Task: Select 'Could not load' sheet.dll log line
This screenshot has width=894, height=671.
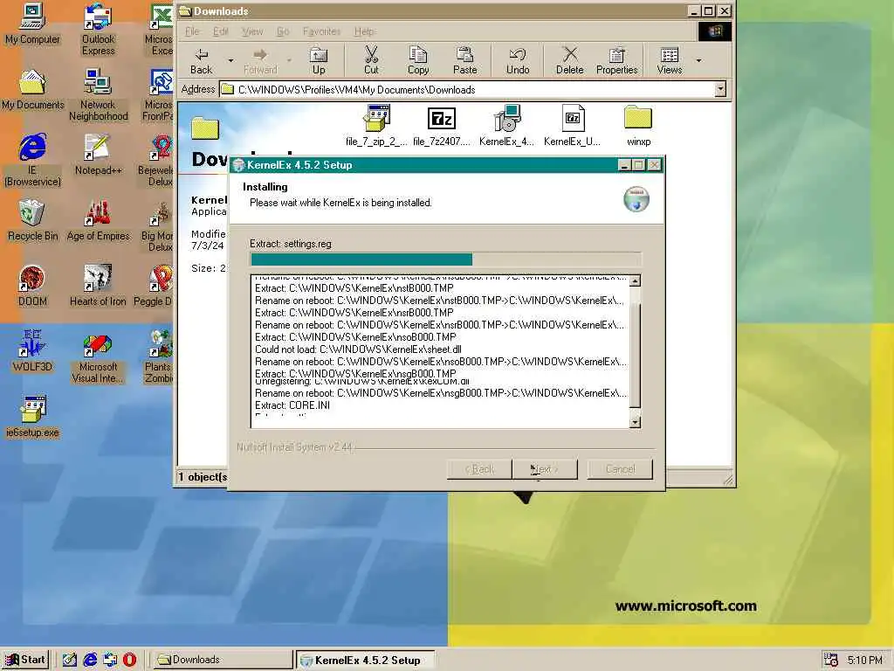Action: (x=358, y=349)
